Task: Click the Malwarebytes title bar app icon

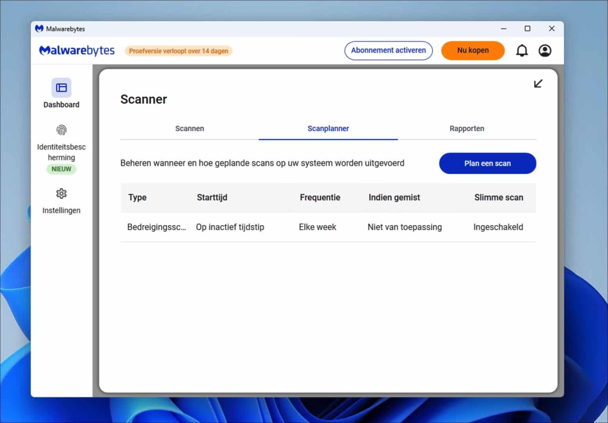Action: 39,28
